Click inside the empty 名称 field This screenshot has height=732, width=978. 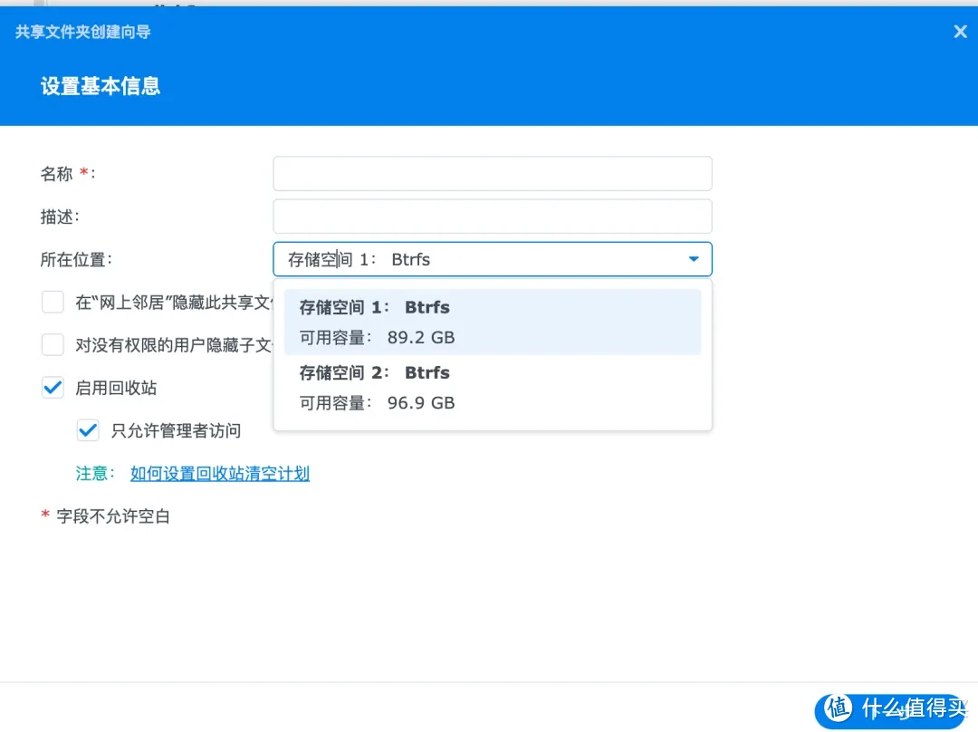click(492, 173)
